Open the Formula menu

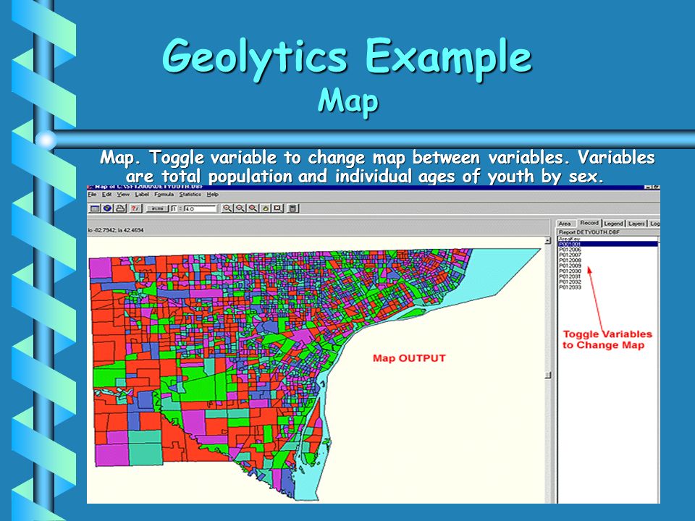[164, 195]
